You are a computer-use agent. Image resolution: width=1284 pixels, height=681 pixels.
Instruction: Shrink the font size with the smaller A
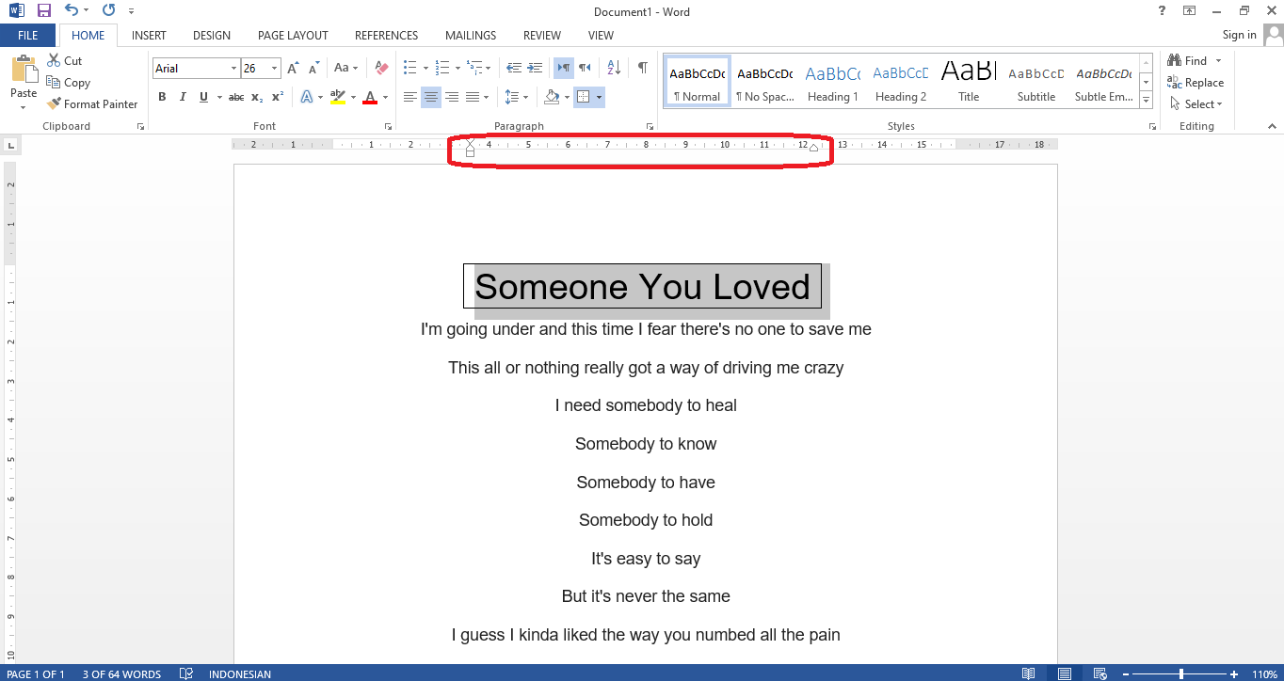coord(313,69)
